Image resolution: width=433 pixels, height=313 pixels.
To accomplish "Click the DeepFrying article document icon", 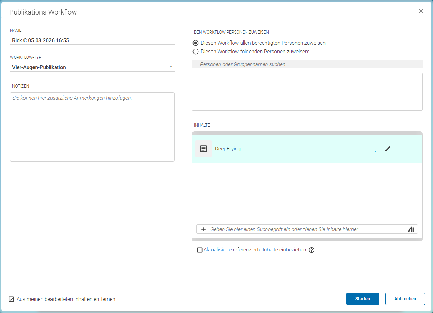I will pos(204,149).
